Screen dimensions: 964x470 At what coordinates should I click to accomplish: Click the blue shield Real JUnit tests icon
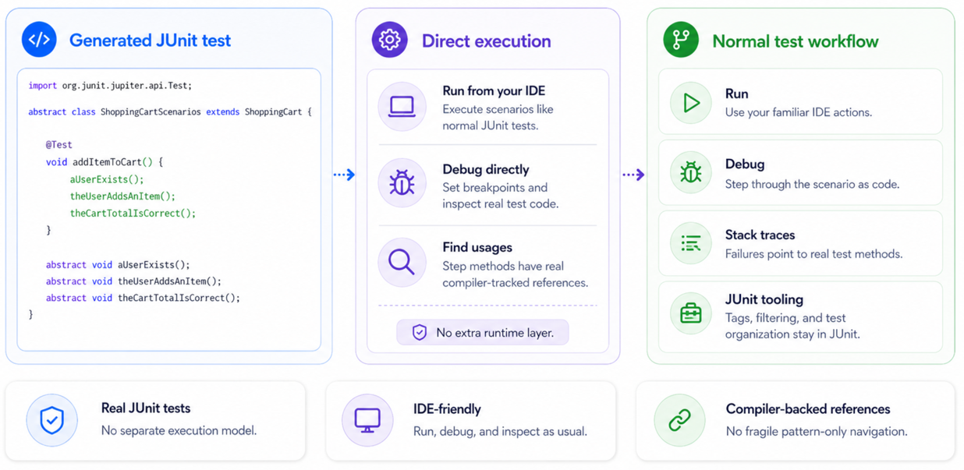tap(52, 420)
